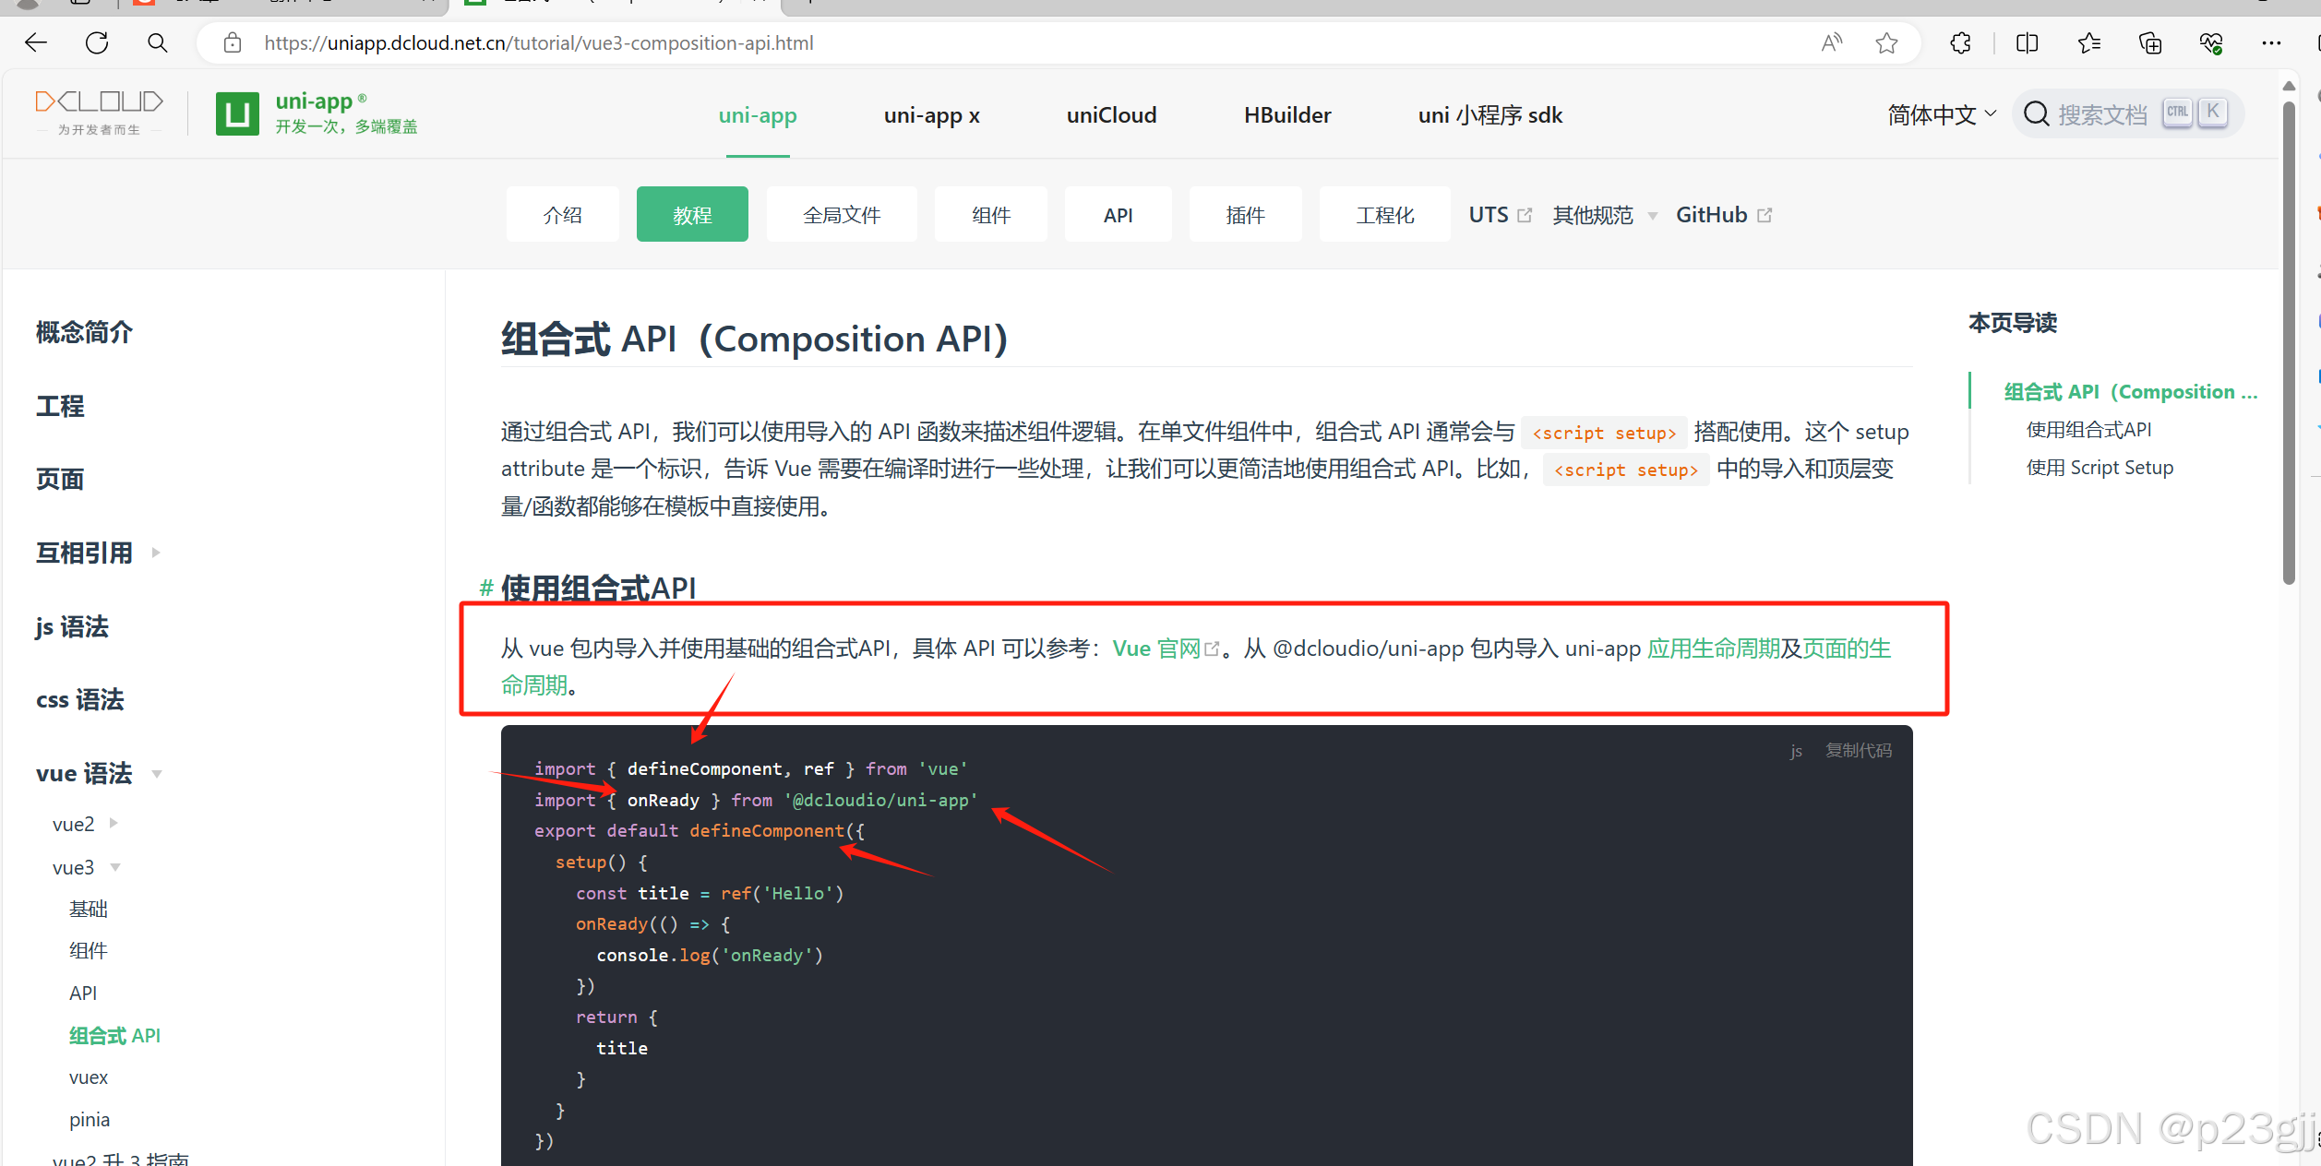Toggle split screen view icon

[x=2027, y=43]
